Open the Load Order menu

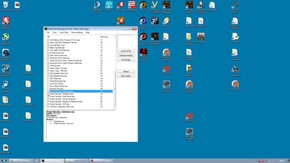coord(64,33)
